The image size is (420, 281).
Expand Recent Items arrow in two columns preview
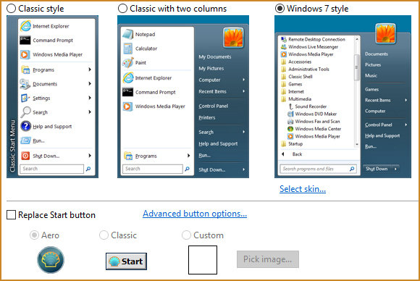[x=243, y=91]
